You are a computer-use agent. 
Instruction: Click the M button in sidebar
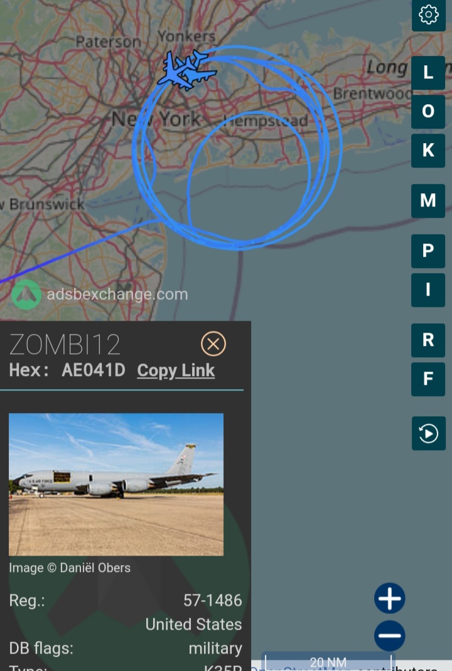coord(428,201)
